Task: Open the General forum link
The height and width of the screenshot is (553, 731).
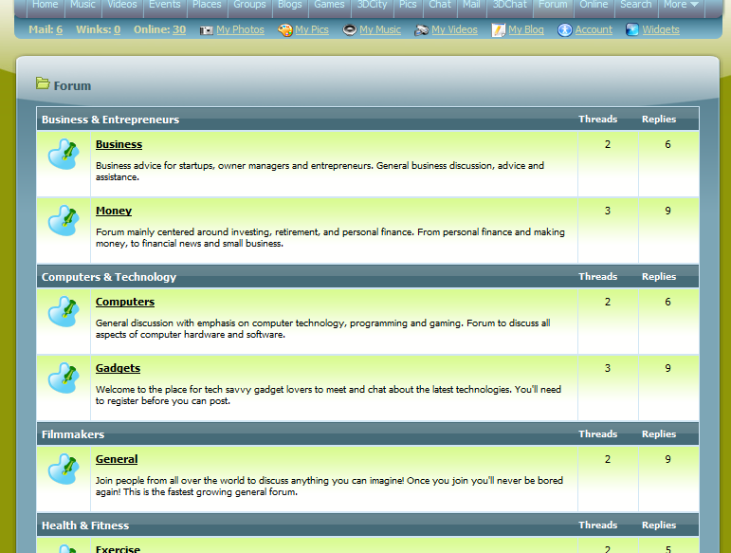Action: [117, 459]
